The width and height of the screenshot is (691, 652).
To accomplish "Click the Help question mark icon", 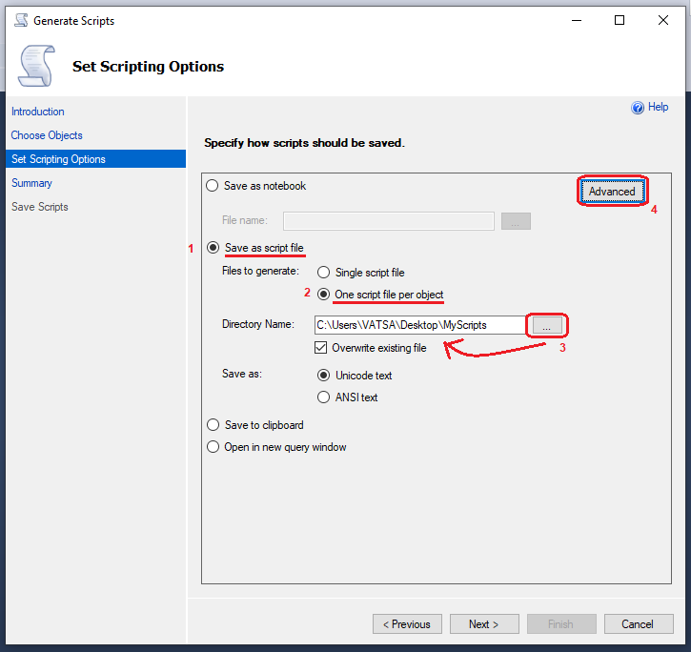I will coord(638,108).
